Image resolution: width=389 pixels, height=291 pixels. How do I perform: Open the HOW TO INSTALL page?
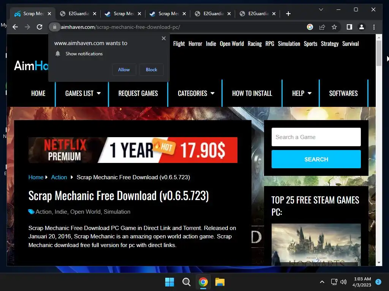pos(252,93)
